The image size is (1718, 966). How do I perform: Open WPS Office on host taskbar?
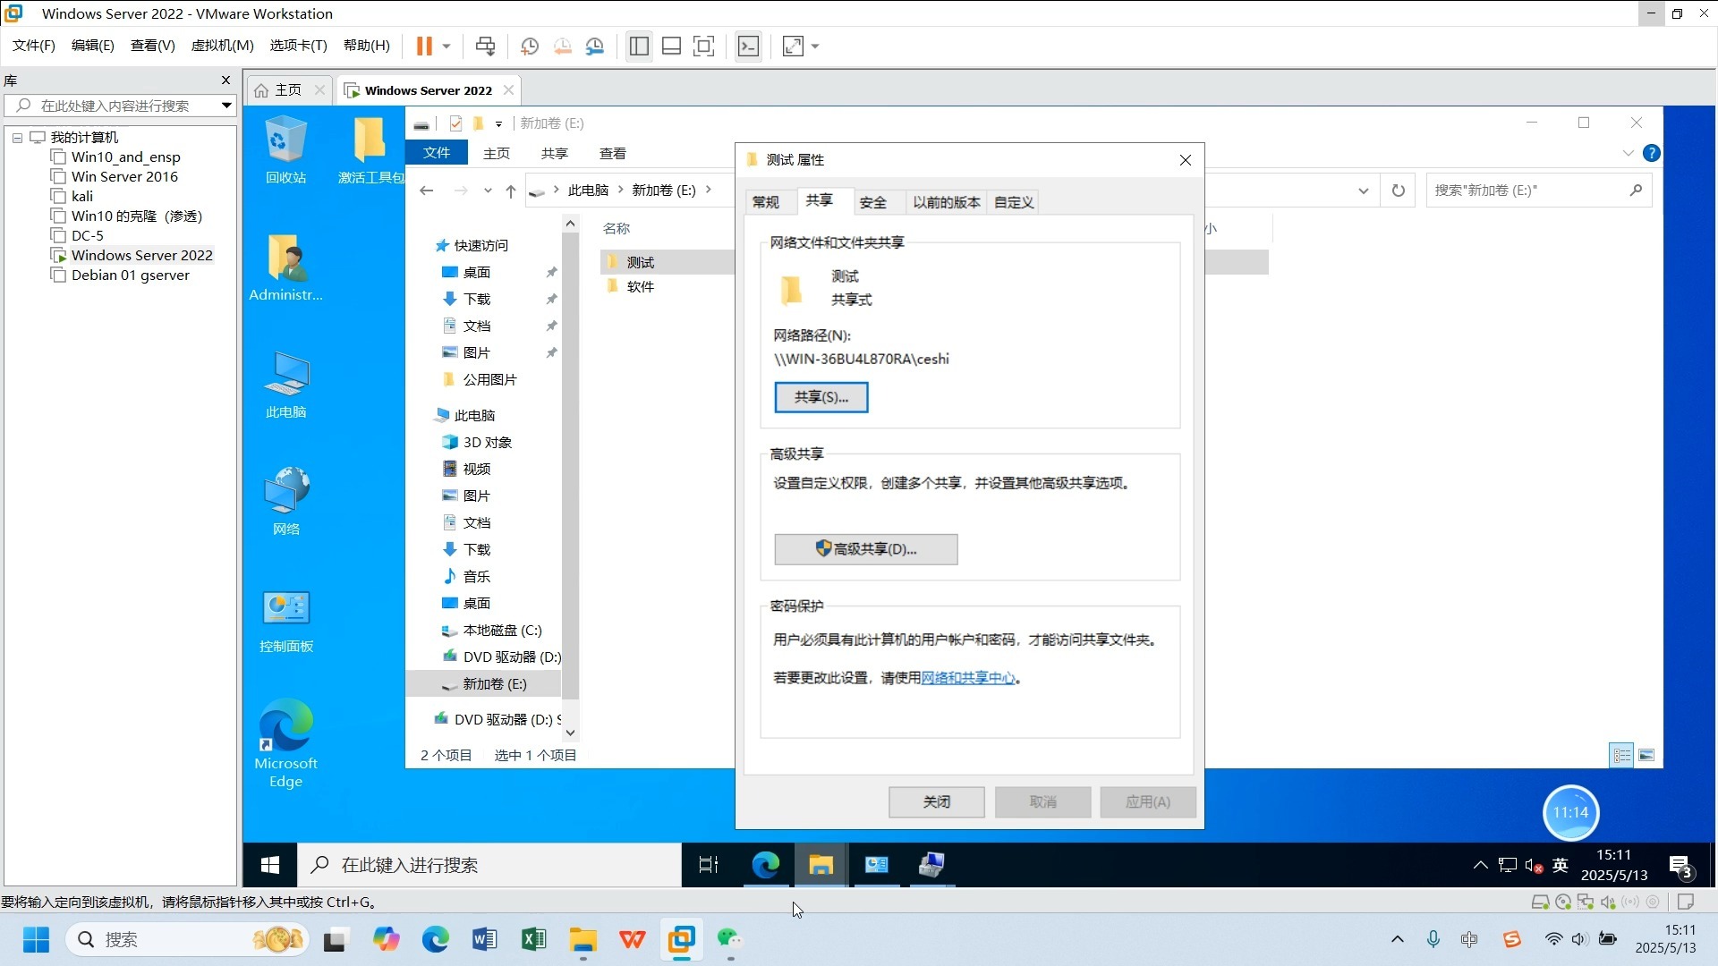click(633, 940)
